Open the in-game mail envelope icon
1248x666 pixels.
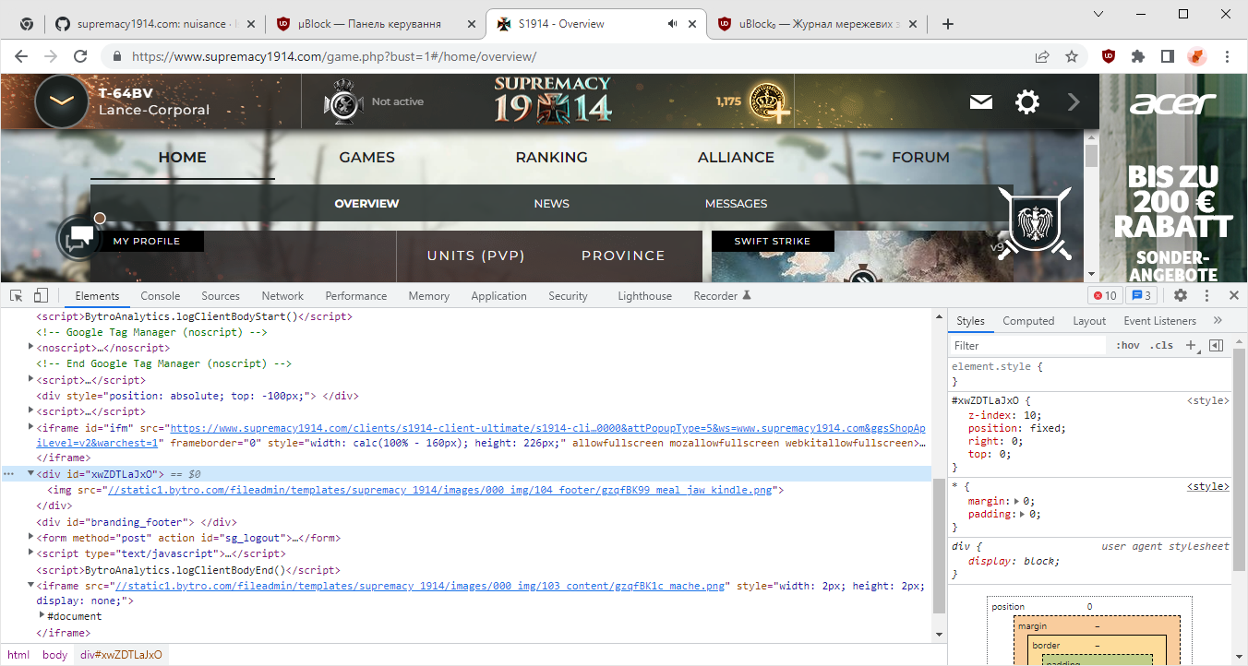point(980,101)
